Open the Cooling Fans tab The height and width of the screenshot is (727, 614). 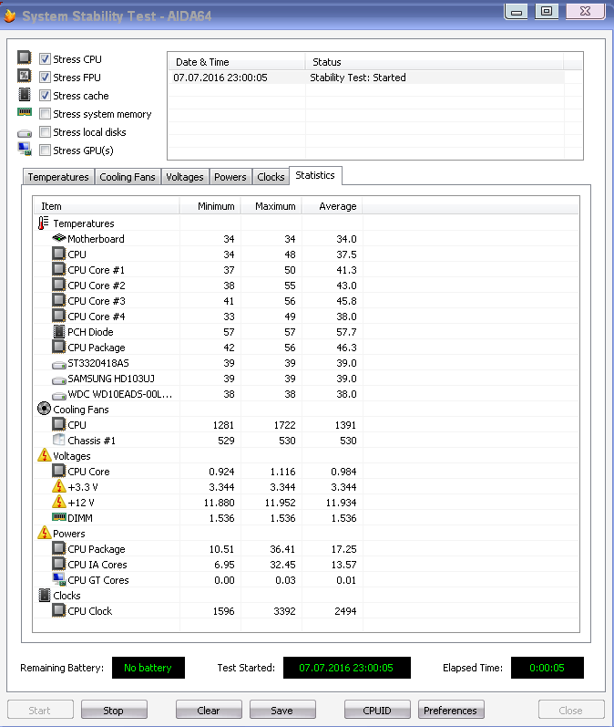click(x=128, y=177)
